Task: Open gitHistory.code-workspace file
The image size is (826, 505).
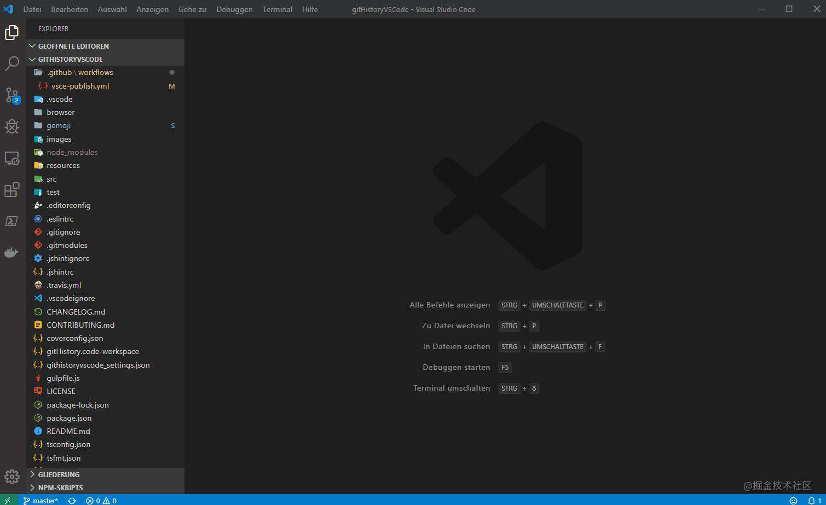Action: (105, 351)
